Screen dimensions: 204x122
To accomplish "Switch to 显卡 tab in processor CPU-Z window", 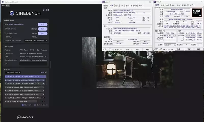I will (178, 5).
